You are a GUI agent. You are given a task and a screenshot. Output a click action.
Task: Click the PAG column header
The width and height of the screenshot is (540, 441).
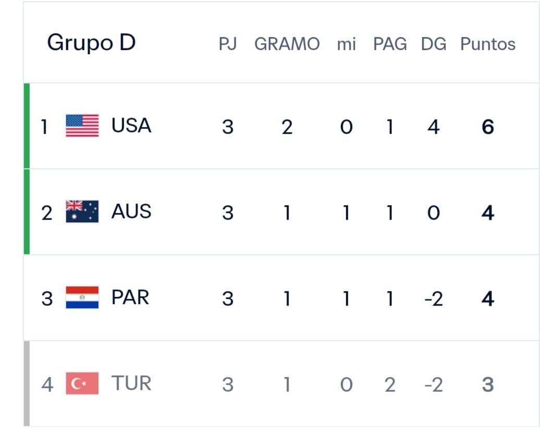(x=390, y=44)
